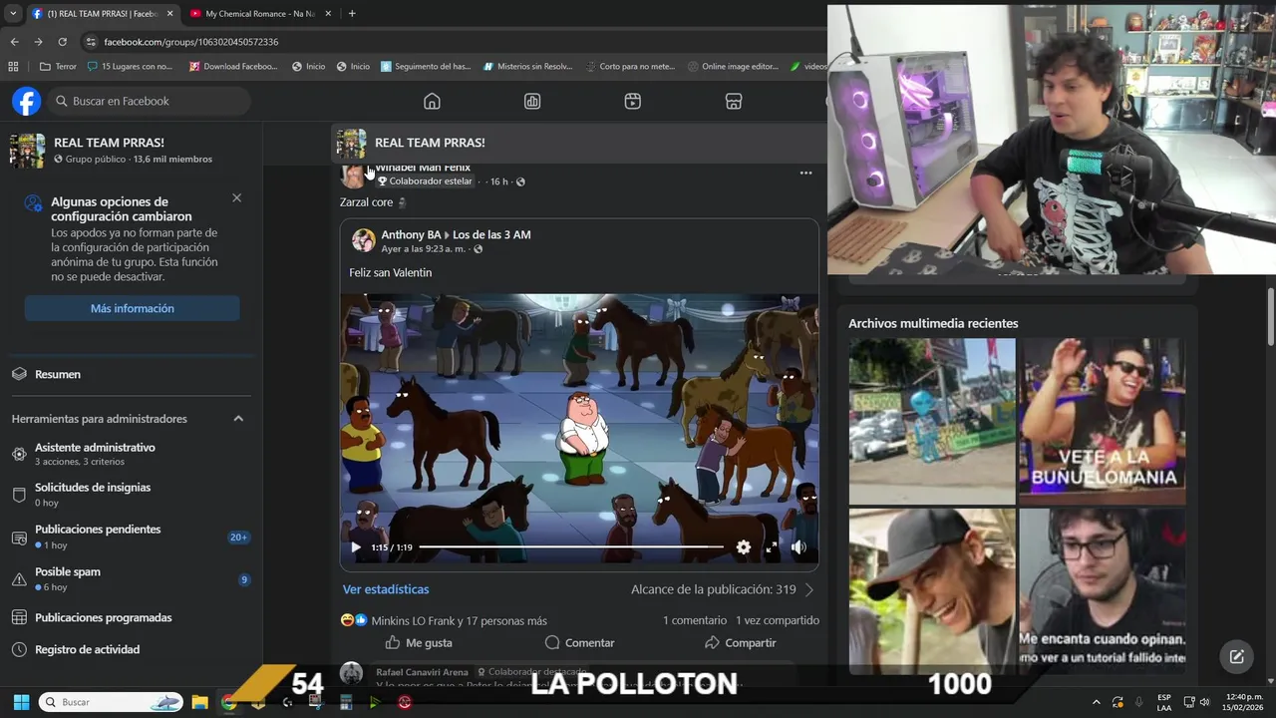Dismiss the Algunas opciones de configuración notice
This screenshot has height=718, width=1276.
[236, 197]
